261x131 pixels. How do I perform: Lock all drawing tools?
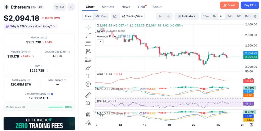pos(88,122)
